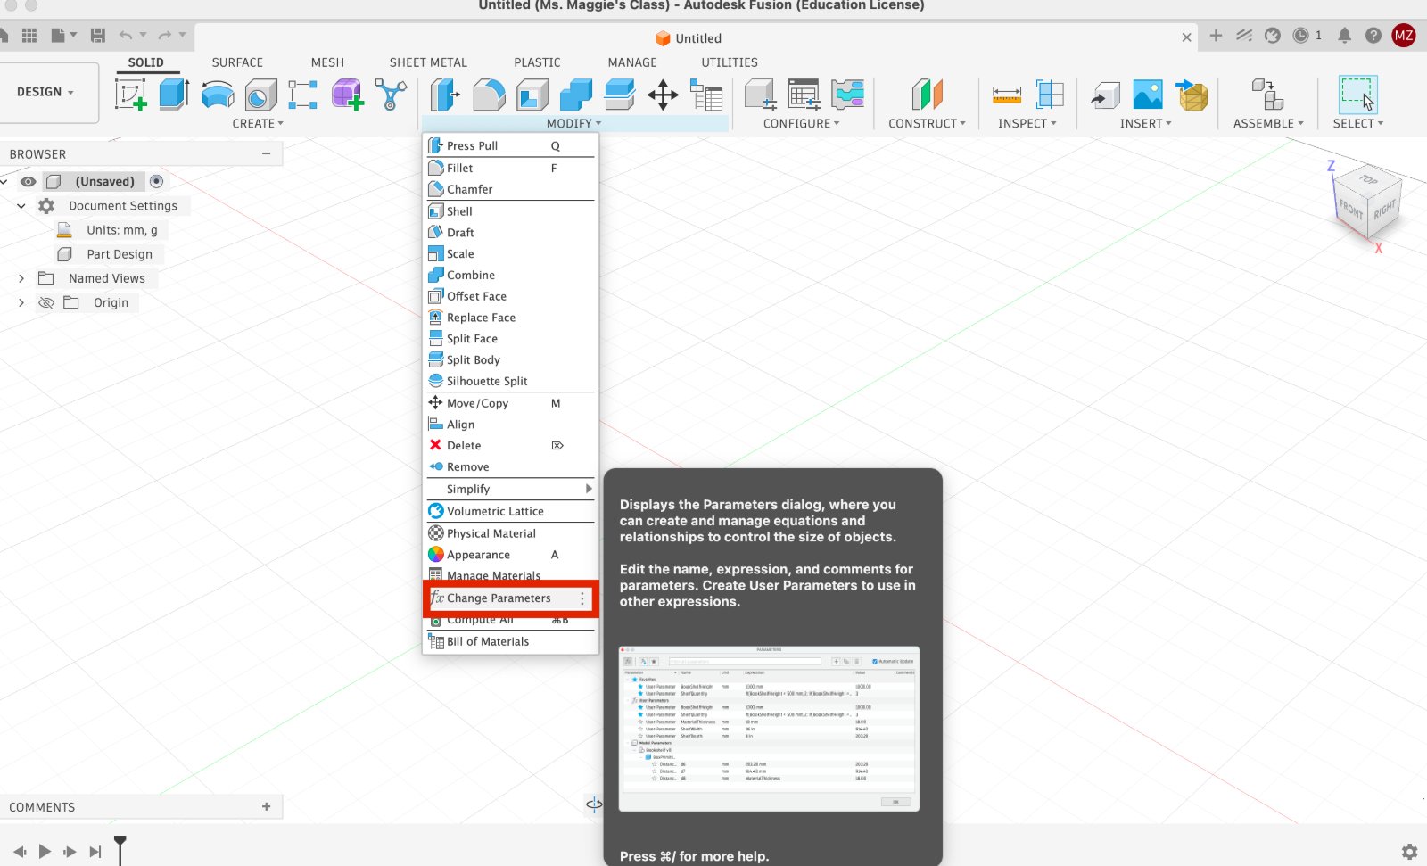Open the Data Panel grid icon
This screenshot has width=1427, height=866.
(x=29, y=35)
